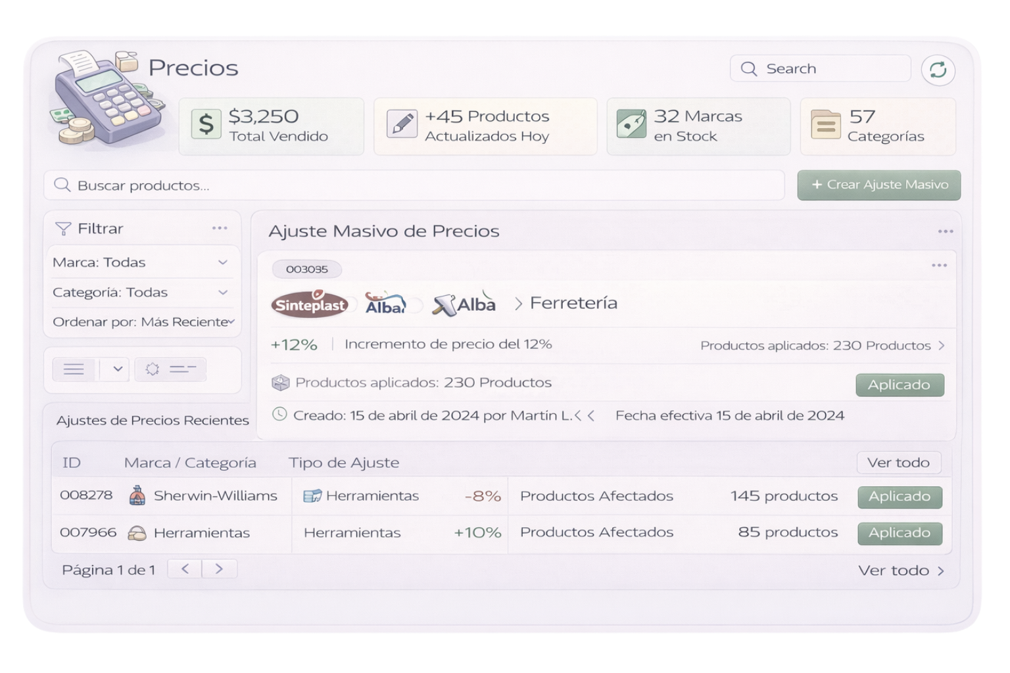Click the pencil icon for Productos Actualizados

coord(402,124)
